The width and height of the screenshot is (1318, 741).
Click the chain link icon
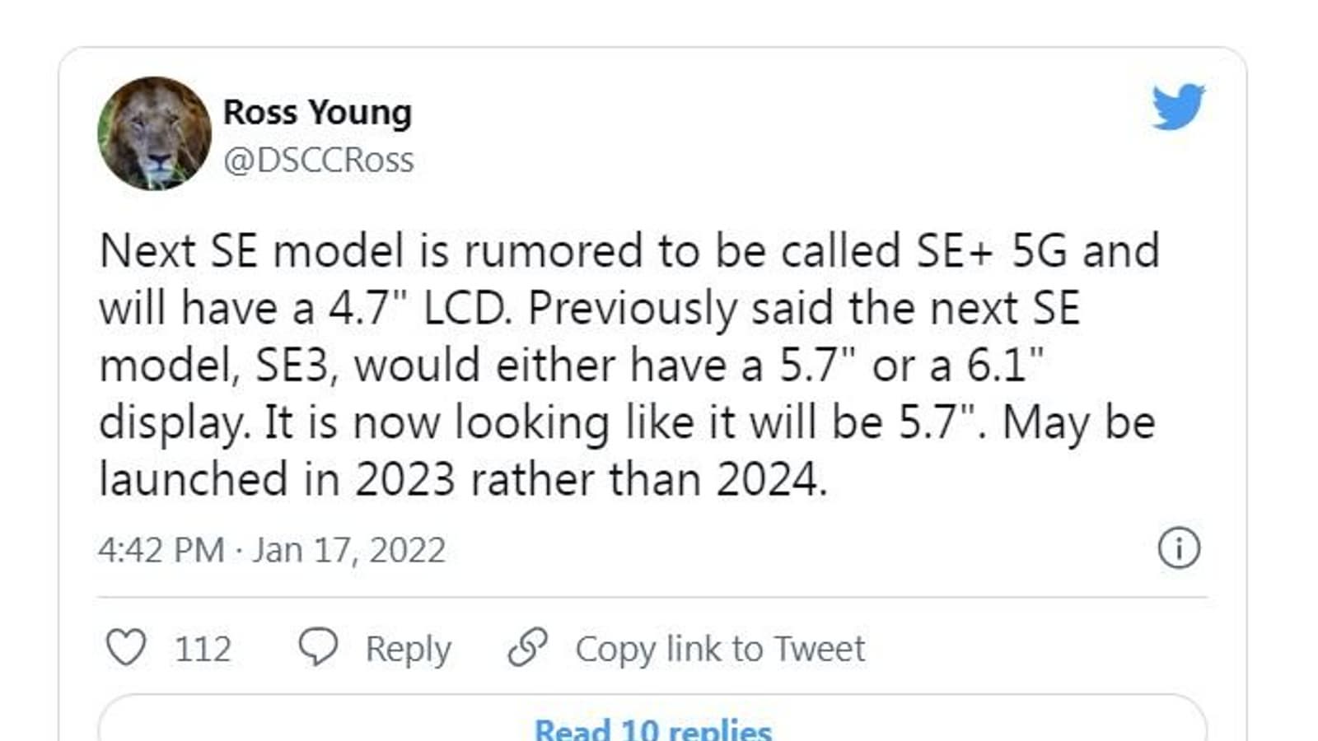coord(527,647)
